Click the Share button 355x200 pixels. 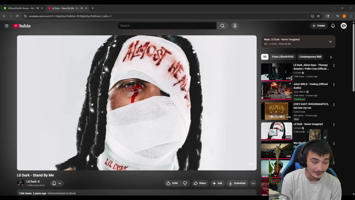click(x=200, y=183)
